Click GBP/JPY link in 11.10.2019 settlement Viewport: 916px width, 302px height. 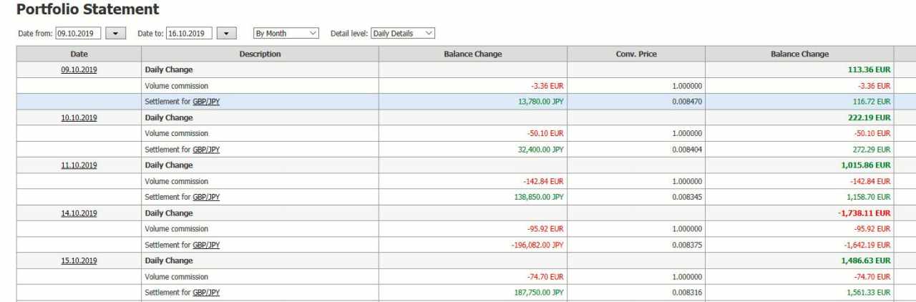click(x=206, y=198)
